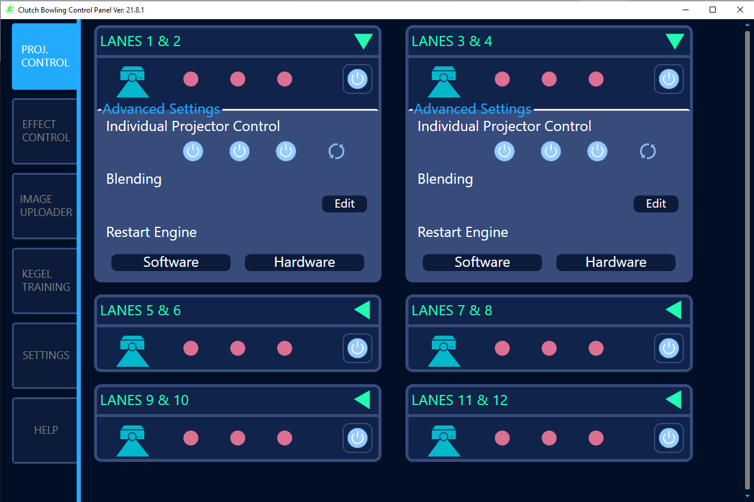
Task: Click first status dot in Lanes 5 & 6
Action: (190, 348)
